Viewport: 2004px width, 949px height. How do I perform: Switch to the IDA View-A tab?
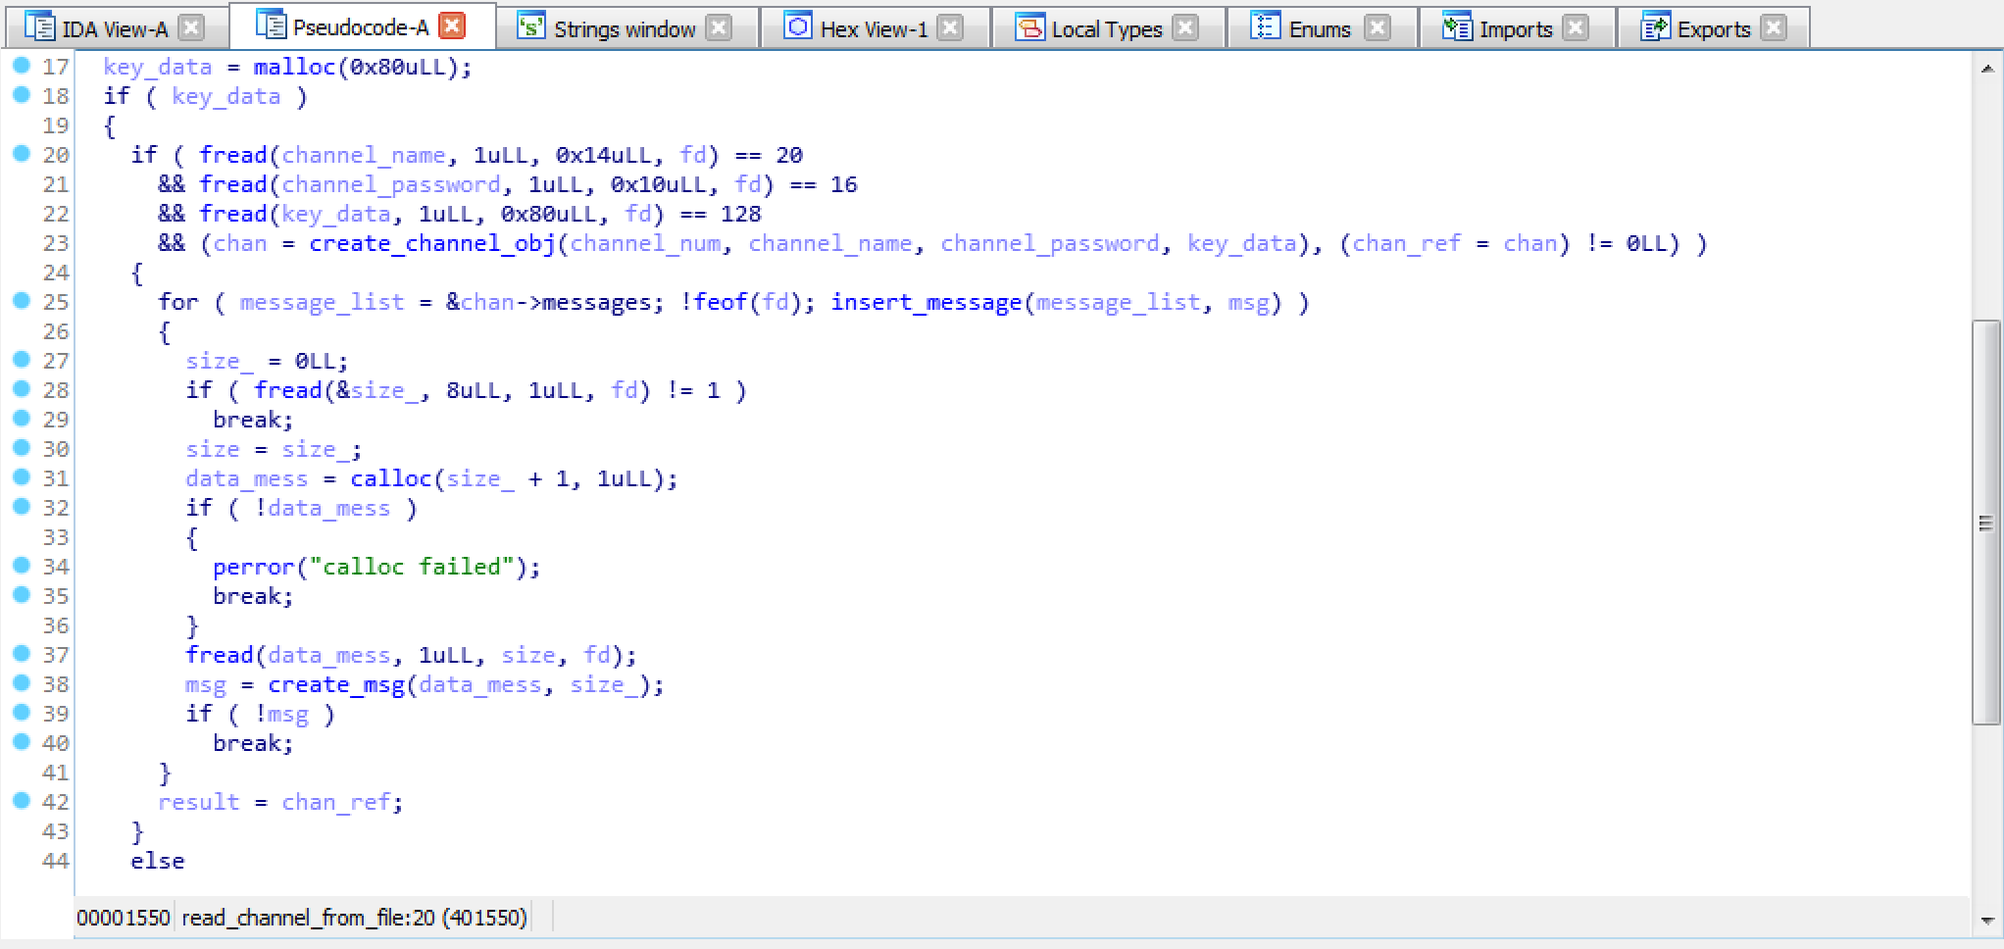tap(115, 28)
